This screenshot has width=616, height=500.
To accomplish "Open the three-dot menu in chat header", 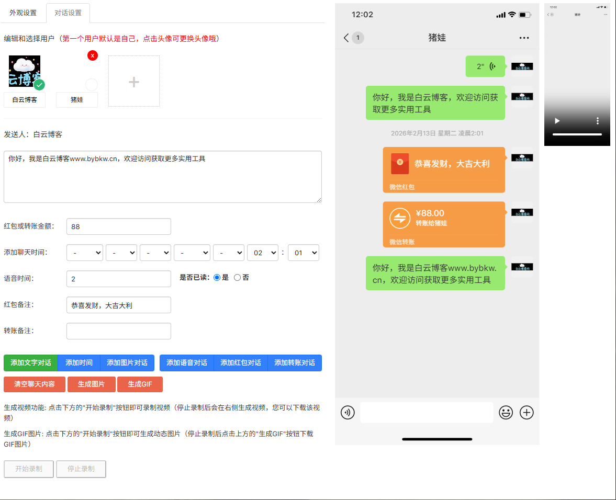I will [x=524, y=38].
